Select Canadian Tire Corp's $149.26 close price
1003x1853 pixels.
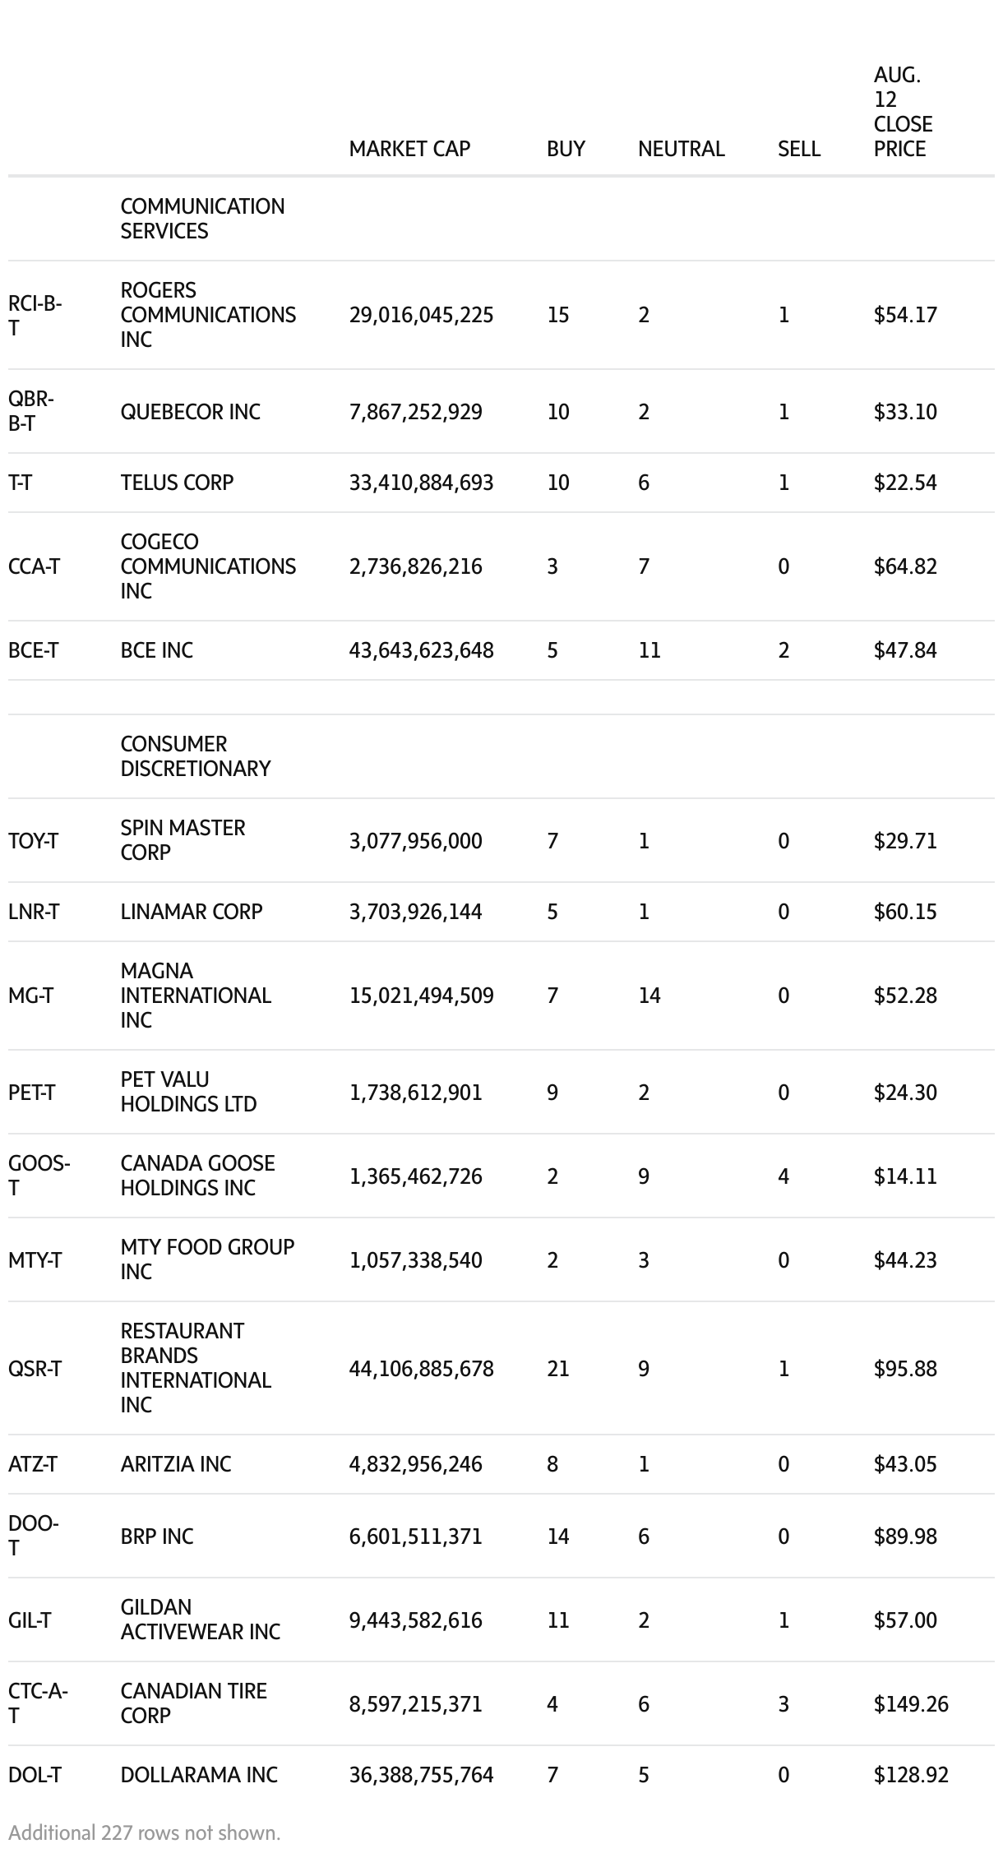click(911, 1704)
